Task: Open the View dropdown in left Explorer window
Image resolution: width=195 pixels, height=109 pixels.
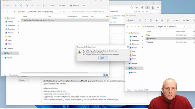Action: pos(62,5)
